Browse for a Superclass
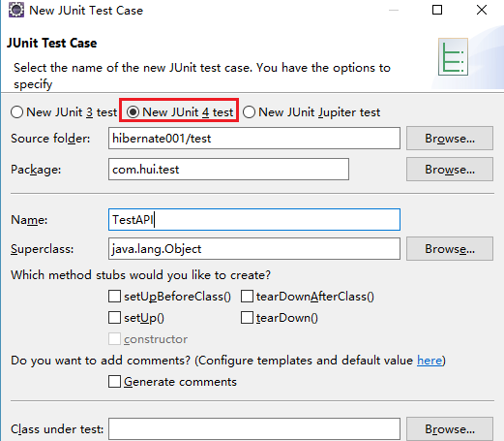The height and width of the screenshot is (441, 504). (x=450, y=249)
